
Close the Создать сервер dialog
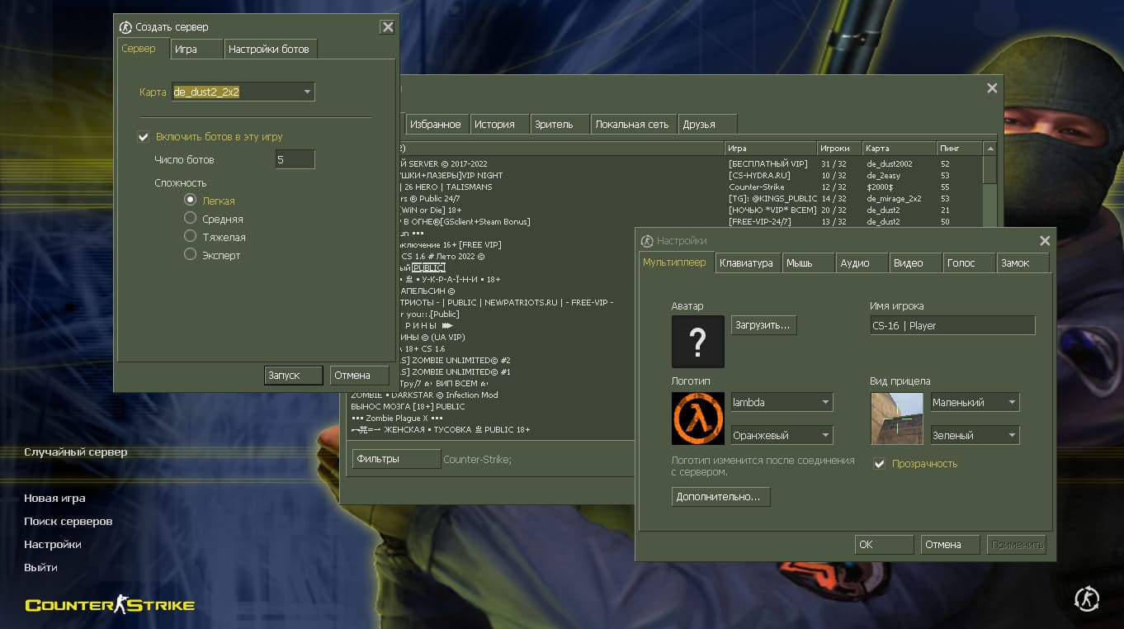[387, 27]
